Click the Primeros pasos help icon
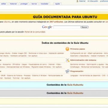The width and height of the screenshot is (108, 108). coord(67,49)
